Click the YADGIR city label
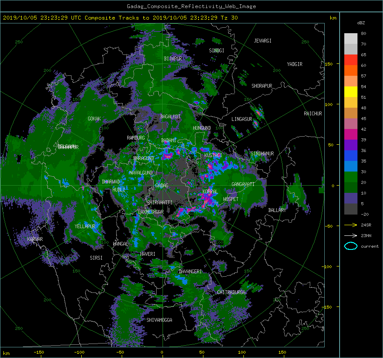Image resolution: width=383 pixels, height=358 pixels. click(294, 64)
